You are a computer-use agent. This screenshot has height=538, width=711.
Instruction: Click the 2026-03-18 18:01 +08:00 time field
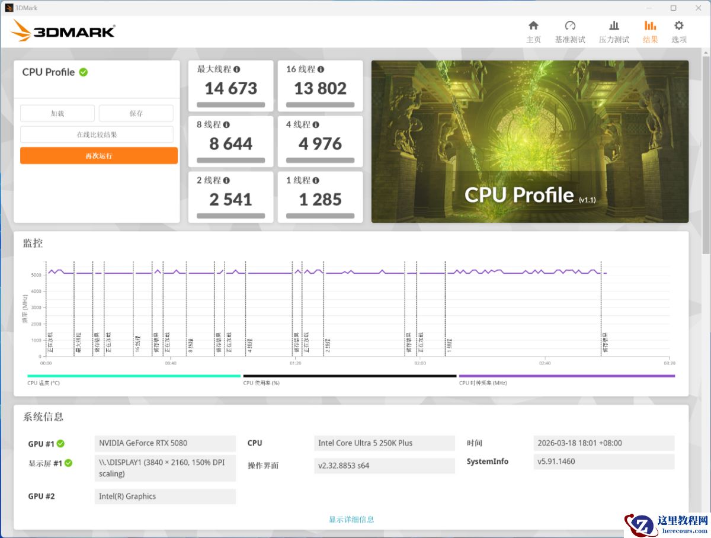604,443
